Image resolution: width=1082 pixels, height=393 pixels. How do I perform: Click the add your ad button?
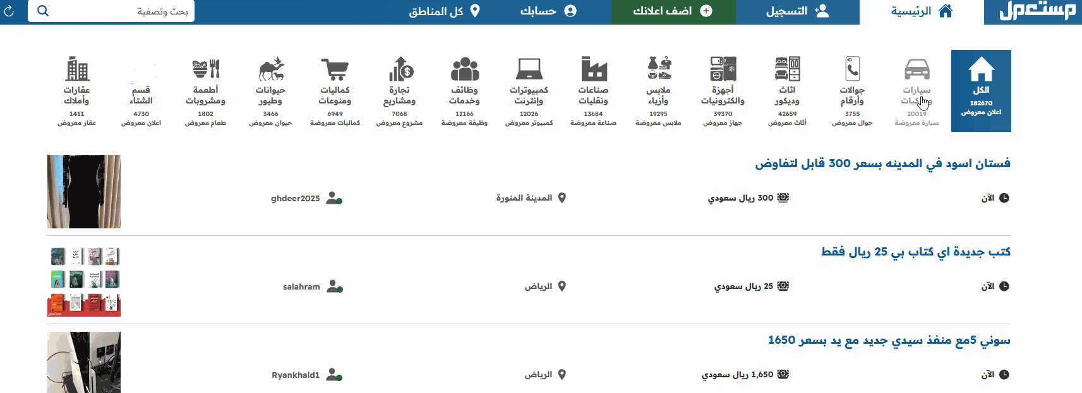(x=673, y=11)
